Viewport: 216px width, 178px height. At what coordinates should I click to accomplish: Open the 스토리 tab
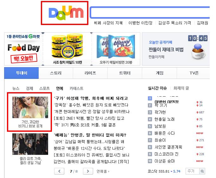click(56, 73)
